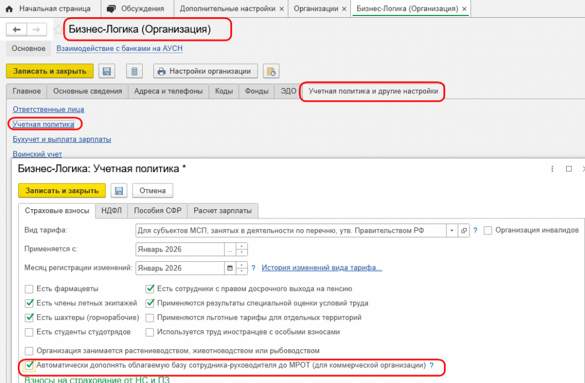Click help question mark beside Месяц регистрации изменений
Image resolution: width=585 pixels, height=383 pixels.
(x=253, y=268)
